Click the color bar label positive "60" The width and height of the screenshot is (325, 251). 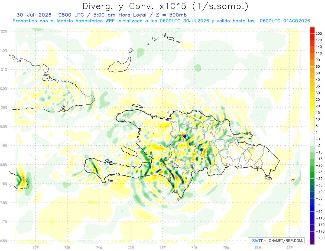(318, 67)
